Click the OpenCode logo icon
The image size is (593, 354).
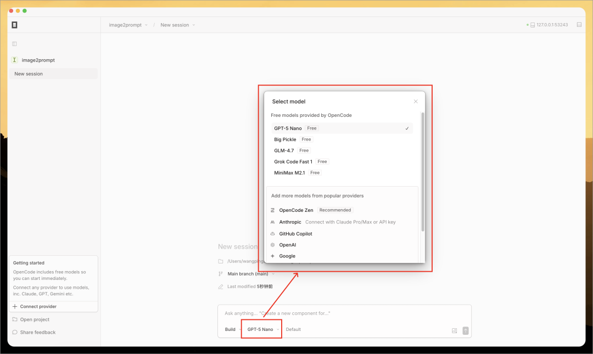14,25
